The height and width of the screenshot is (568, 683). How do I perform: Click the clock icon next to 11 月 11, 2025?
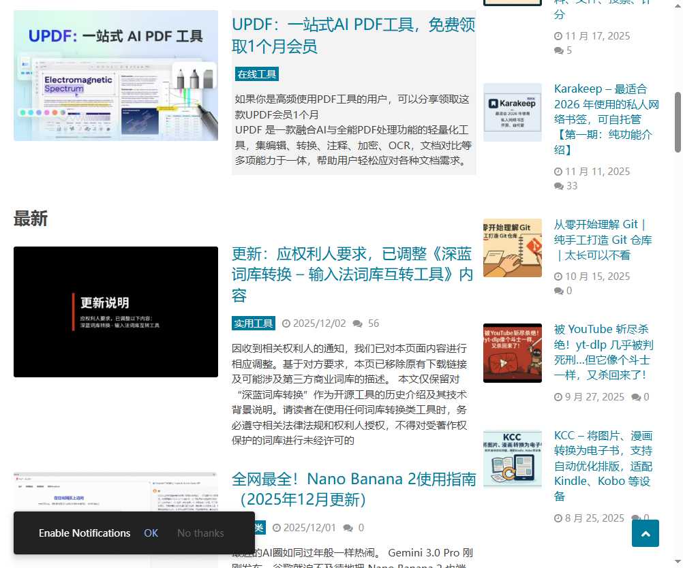[x=559, y=172]
